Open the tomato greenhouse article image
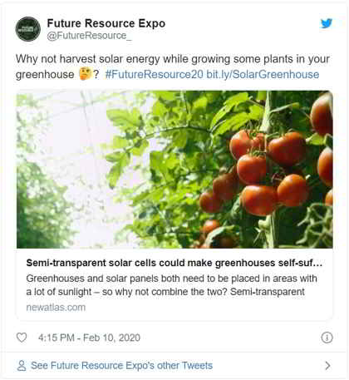 click(174, 169)
